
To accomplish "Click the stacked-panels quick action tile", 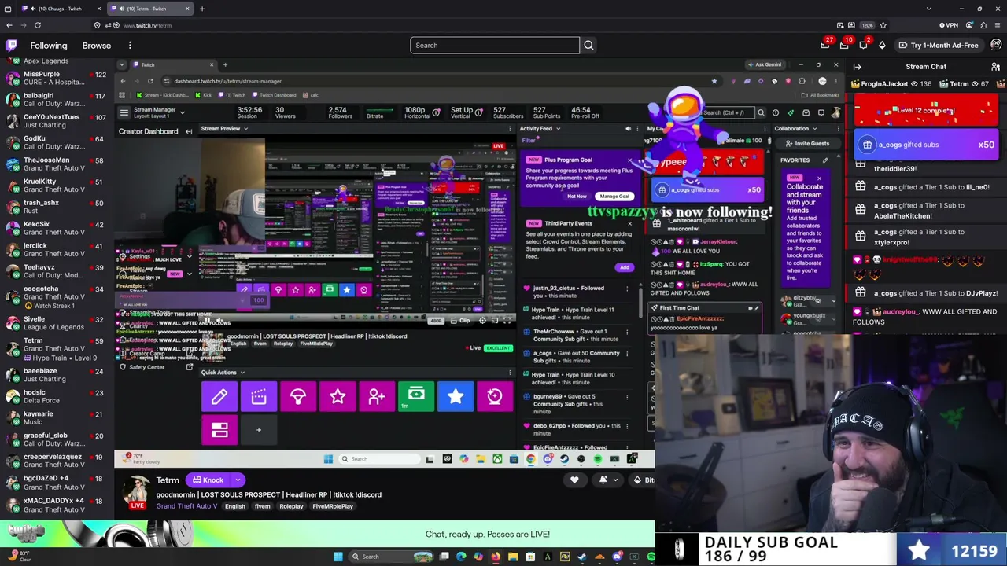I will click(x=219, y=430).
